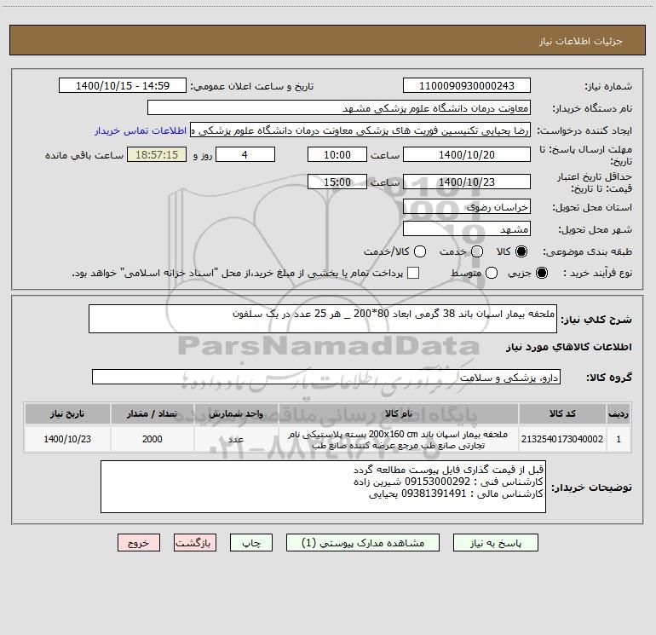Click the نام کالا column header

coord(399,413)
